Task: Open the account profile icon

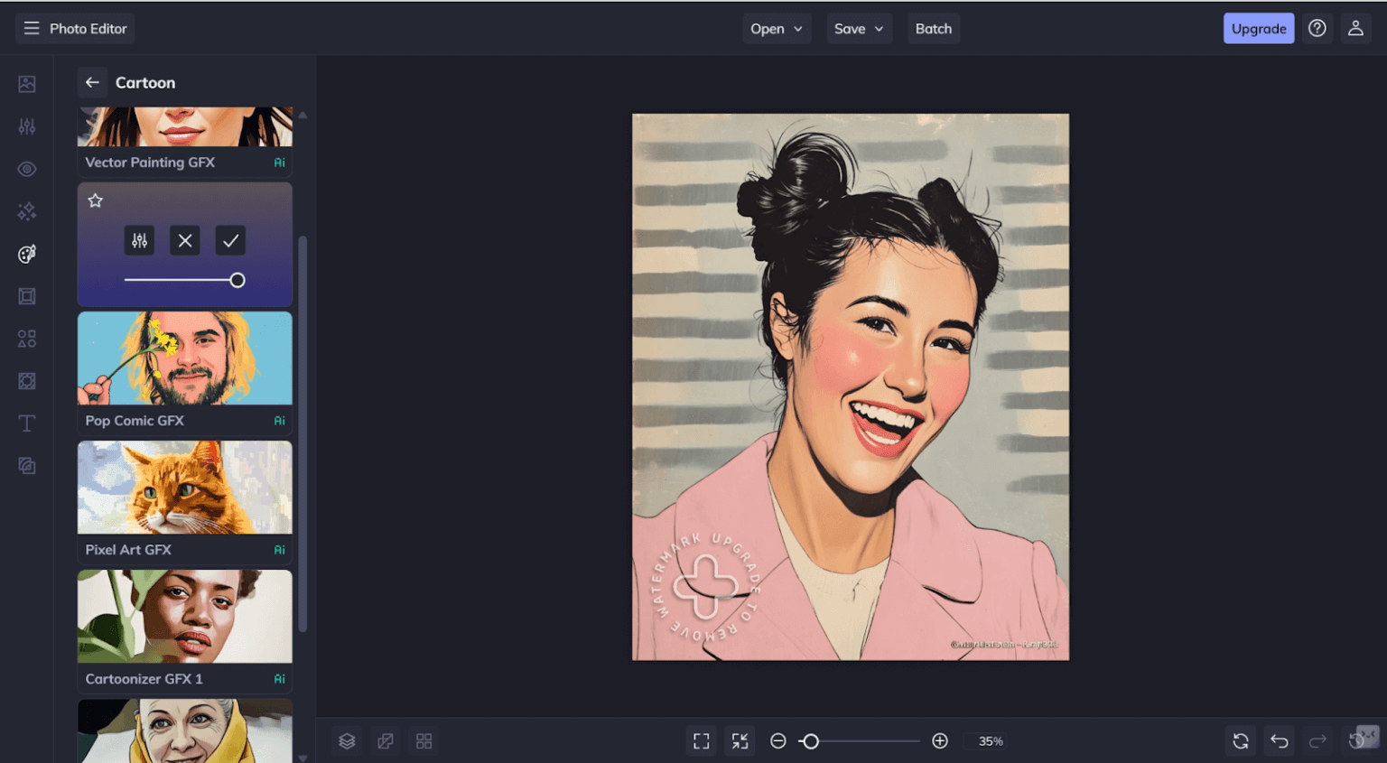Action: coord(1355,29)
